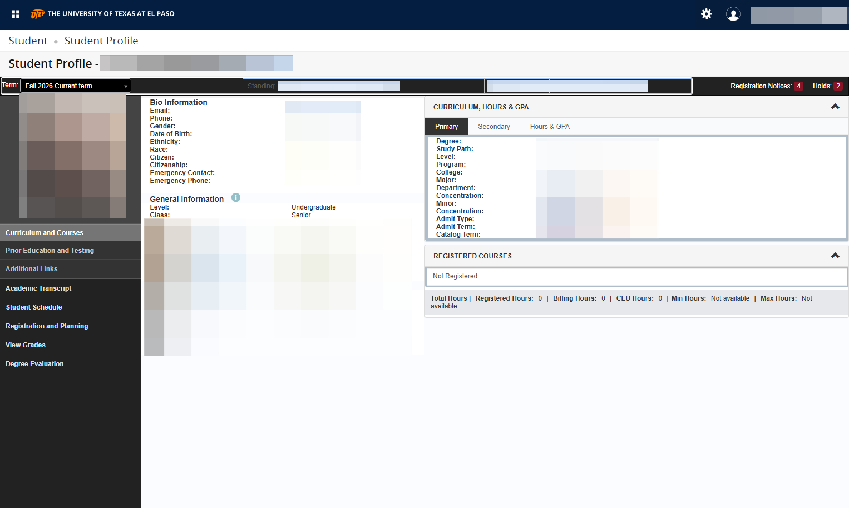
Task: Select the Senior class value
Action: (x=301, y=215)
